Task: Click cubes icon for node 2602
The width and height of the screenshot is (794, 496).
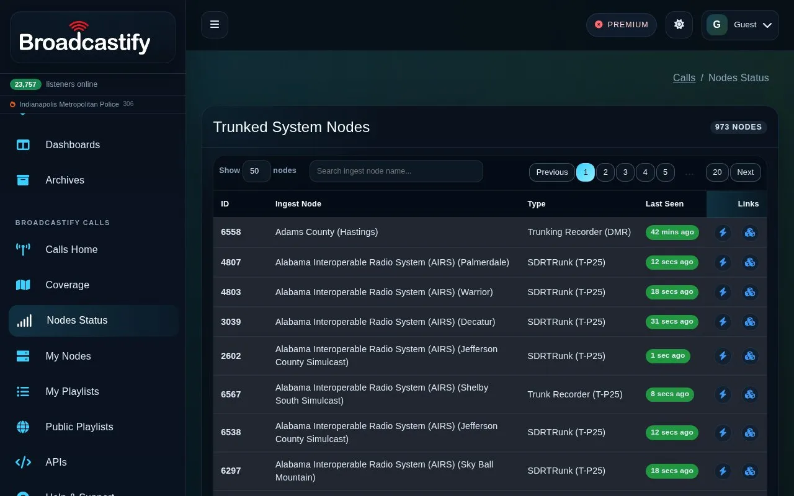Action: coord(750,356)
